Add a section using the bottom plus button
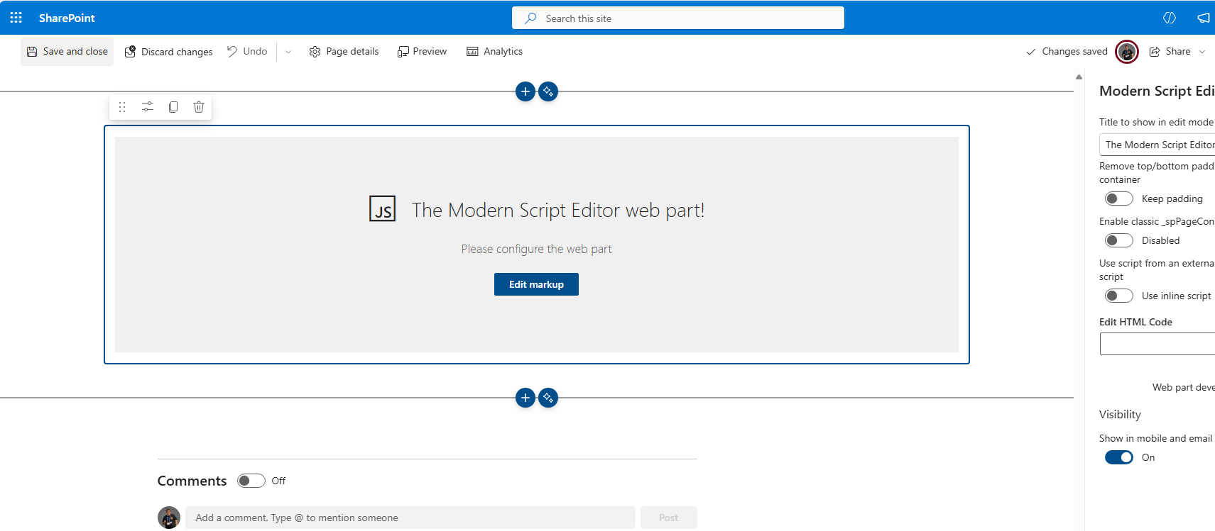This screenshot has width=1215, height=531. click(525, 398)
